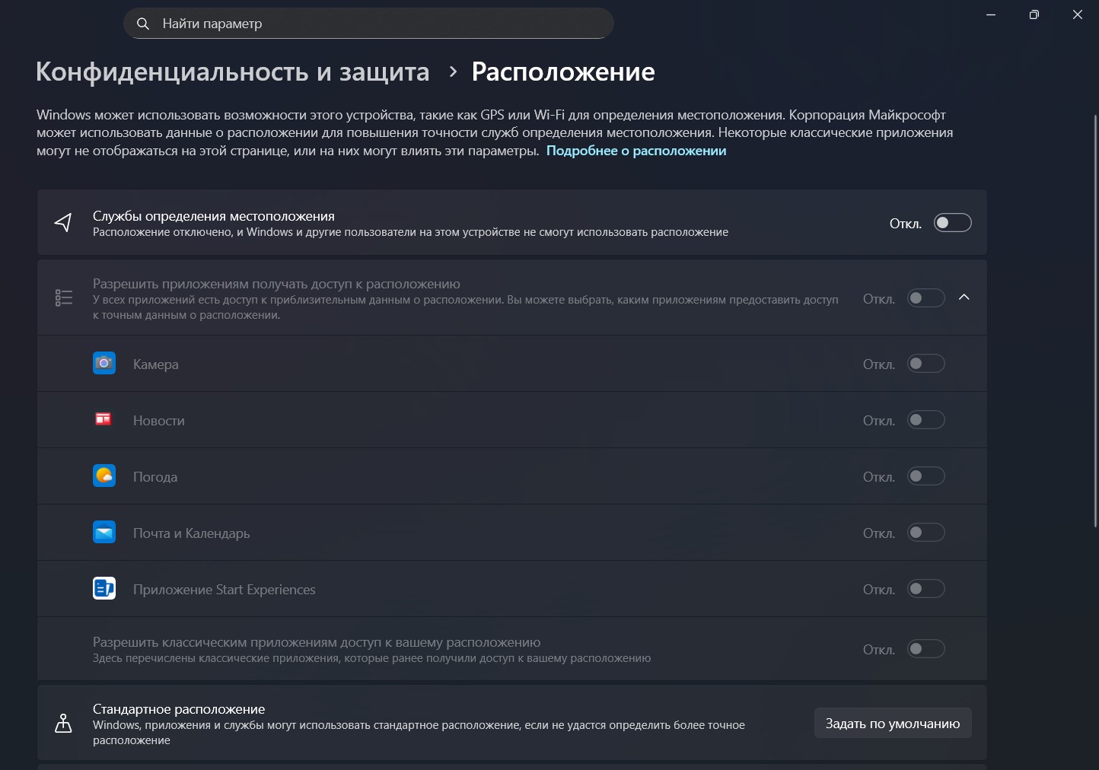Click the vertical scrollbar on the right
Viewport: 1099px width, 770px height.
click(x=1095, y=320)
